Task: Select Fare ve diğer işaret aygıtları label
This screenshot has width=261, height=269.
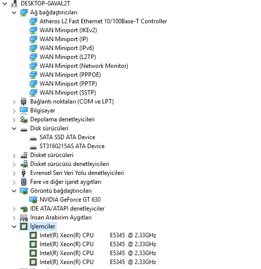Action: point(66,182)
